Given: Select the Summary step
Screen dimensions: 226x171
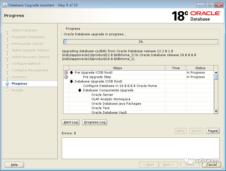Looking at the screenshot, I should (x=19, y=77).
